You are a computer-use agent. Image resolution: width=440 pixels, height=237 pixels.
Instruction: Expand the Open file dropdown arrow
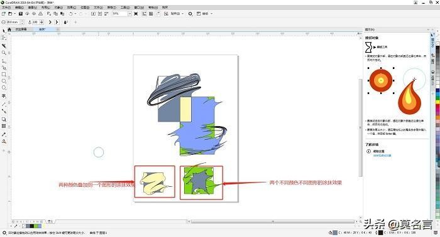point(14,13)
